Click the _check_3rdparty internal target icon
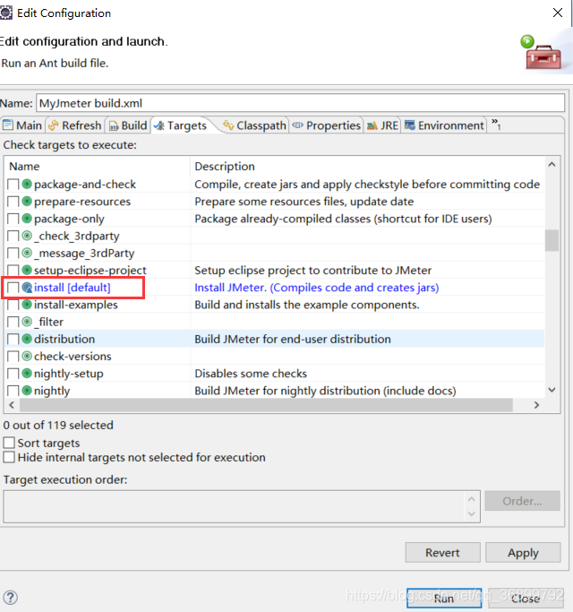573x612 pixels. (27, 236)
